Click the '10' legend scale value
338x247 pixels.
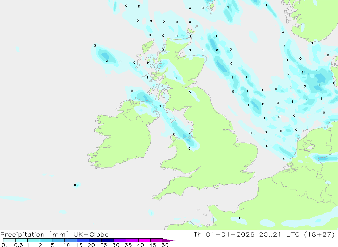click(x=67, y=245)
